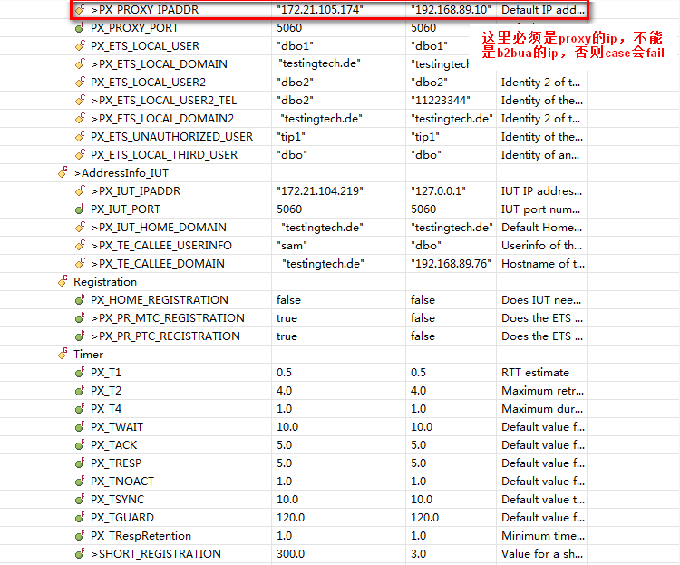
Task: Click description "Hostname of t..."
Action: pos(543,264)
